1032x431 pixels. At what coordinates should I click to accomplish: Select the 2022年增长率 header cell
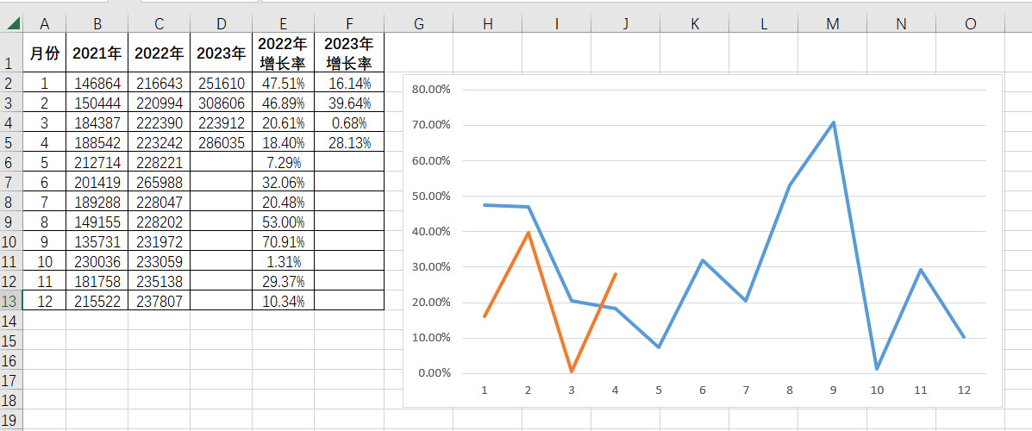pyautogui.click(x=283, y=53)
